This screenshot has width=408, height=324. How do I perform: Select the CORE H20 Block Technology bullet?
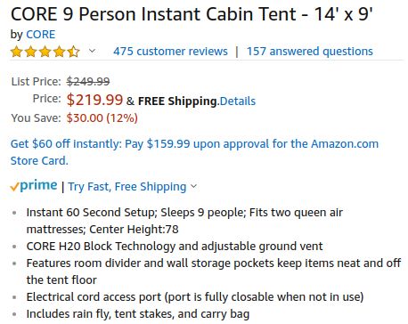pos(175,247)
